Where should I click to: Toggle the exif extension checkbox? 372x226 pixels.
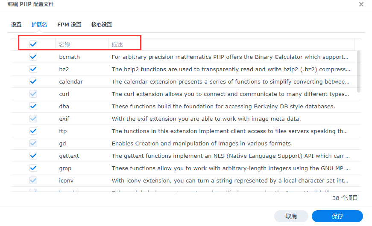tap(33, 119)
